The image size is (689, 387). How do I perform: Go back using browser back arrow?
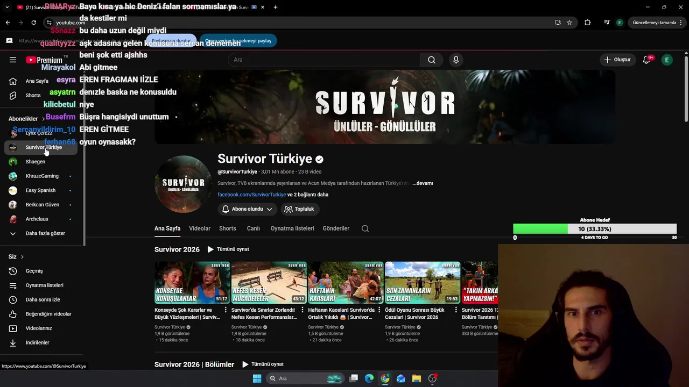click(x=8, y=23)
